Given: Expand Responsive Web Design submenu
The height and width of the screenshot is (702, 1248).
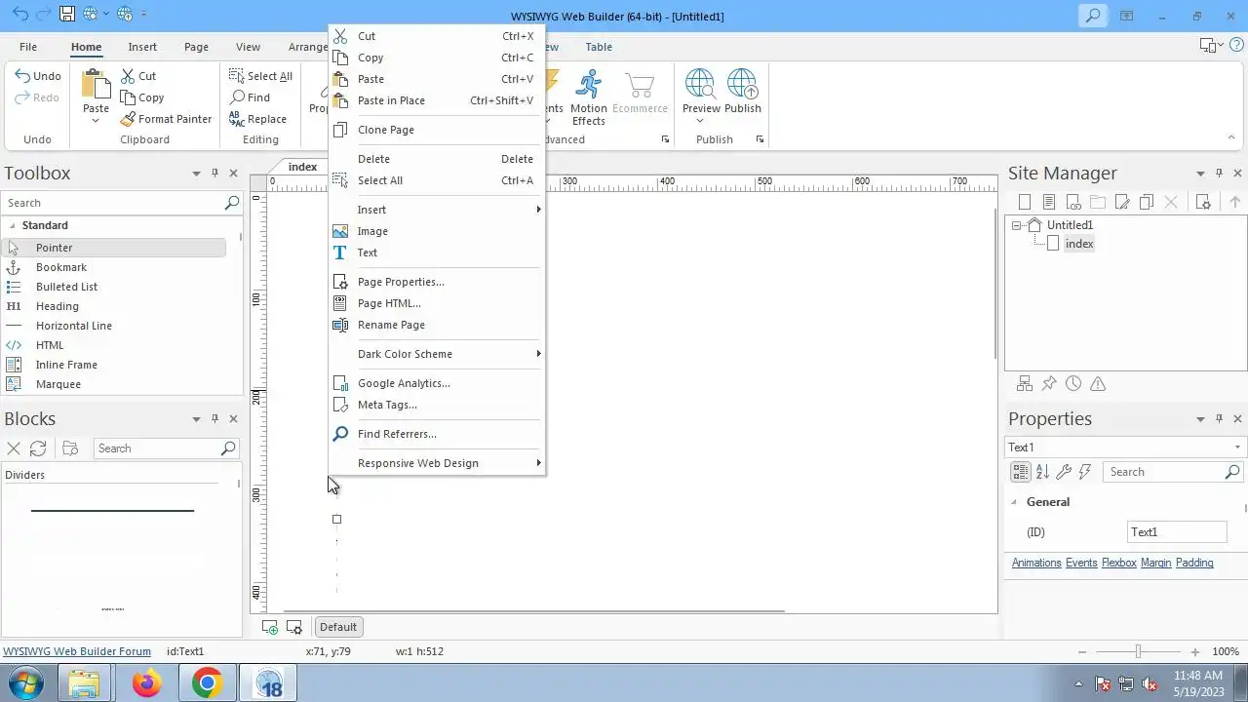Looking at the screenshot, I should [x=437, y=463].
